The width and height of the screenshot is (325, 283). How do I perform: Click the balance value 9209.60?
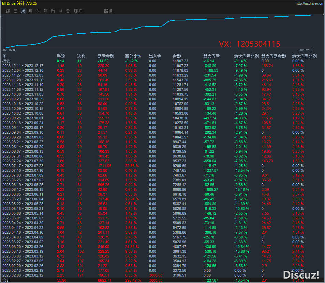179,166
